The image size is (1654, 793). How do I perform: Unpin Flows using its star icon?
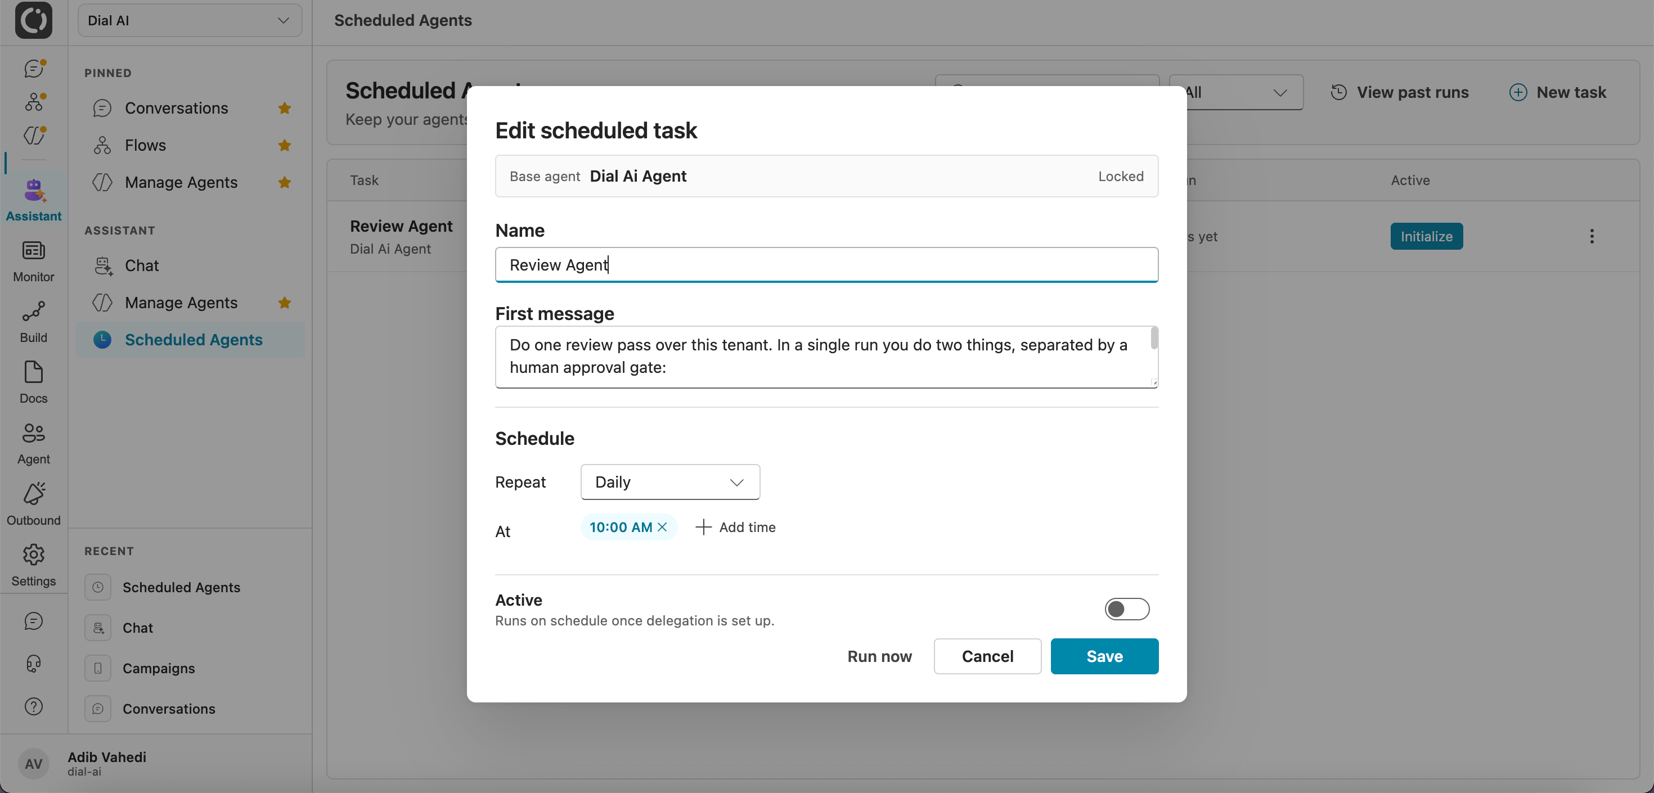(285, 145)
